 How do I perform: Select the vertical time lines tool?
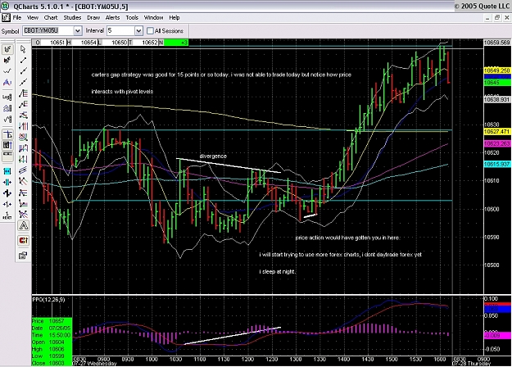[23, 126]
